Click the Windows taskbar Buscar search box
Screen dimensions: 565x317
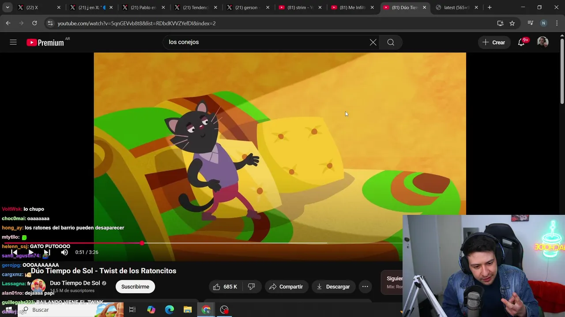click(x=71, y=310)
